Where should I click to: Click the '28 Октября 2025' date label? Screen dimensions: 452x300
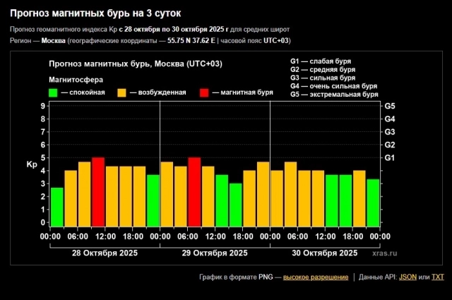pos(105,253)
